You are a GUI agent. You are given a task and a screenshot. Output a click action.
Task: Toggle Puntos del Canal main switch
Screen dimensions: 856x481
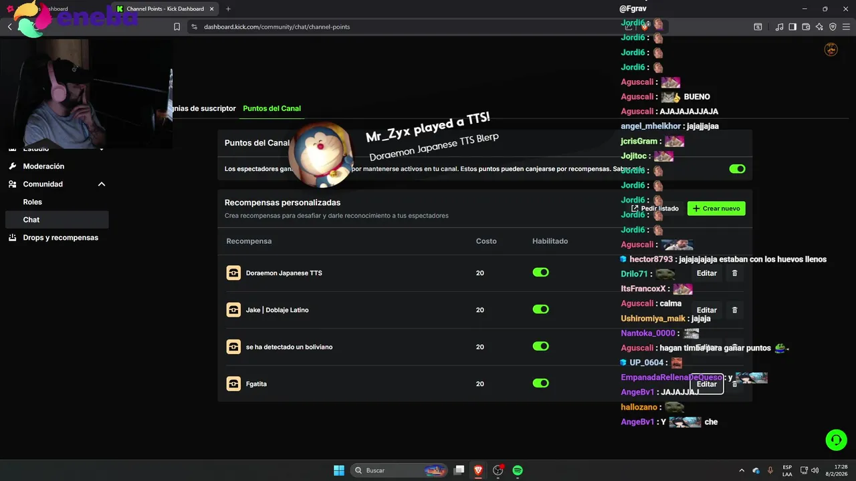click(x=737, y=169)
